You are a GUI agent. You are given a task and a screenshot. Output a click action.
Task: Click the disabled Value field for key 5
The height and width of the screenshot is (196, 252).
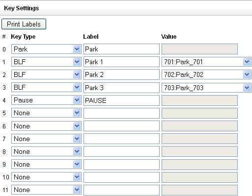[199, 113]
